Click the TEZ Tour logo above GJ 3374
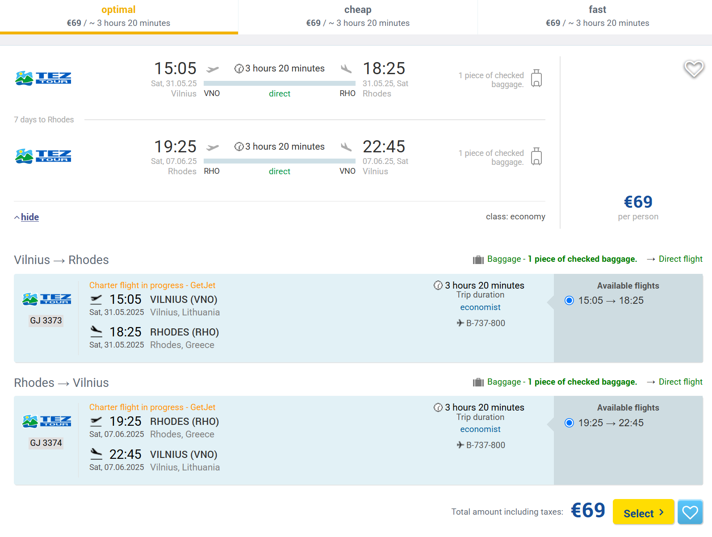The image size is (712, 537). pyautogui.click(x=47, y=421)
